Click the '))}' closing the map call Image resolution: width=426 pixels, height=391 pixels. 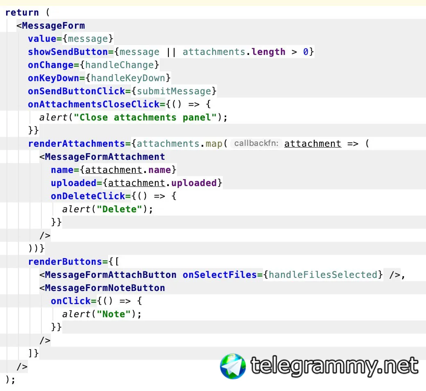pos(36,248)
